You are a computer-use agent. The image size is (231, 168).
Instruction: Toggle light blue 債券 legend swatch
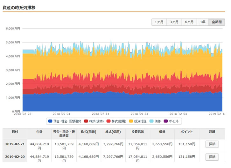[151, 121]
